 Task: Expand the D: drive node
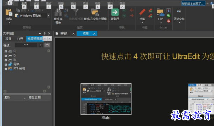pos(6,56)
